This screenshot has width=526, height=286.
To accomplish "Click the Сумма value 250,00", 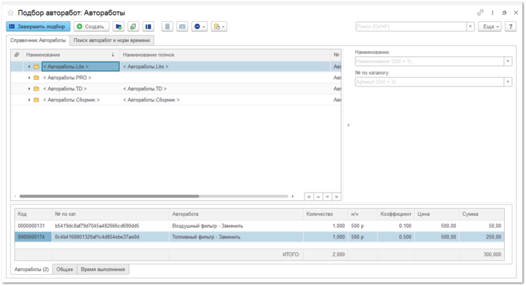I will pyautogui.click(x=493, y=236).
